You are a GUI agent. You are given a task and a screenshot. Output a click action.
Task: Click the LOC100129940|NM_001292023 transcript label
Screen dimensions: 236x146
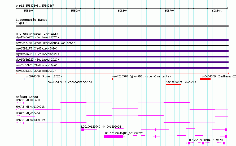(123, 133)
